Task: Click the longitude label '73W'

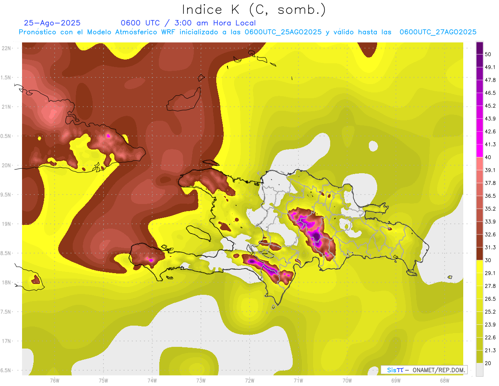Action: [x=201, y=381]
